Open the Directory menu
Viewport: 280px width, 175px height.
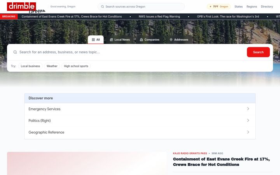tap(267, 7)
